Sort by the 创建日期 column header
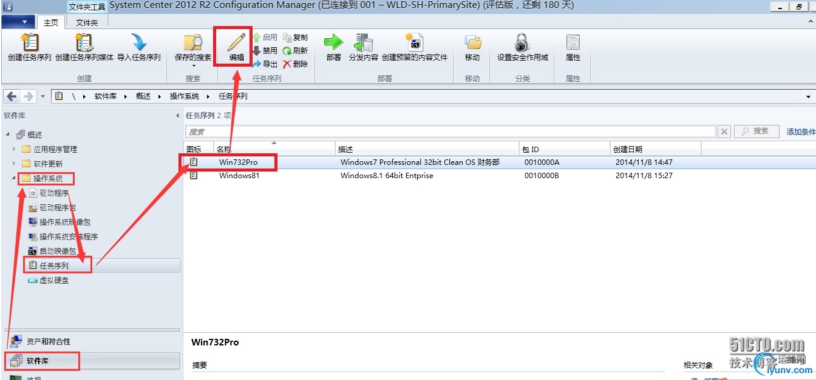816x380 pixels. pos(656,148)
